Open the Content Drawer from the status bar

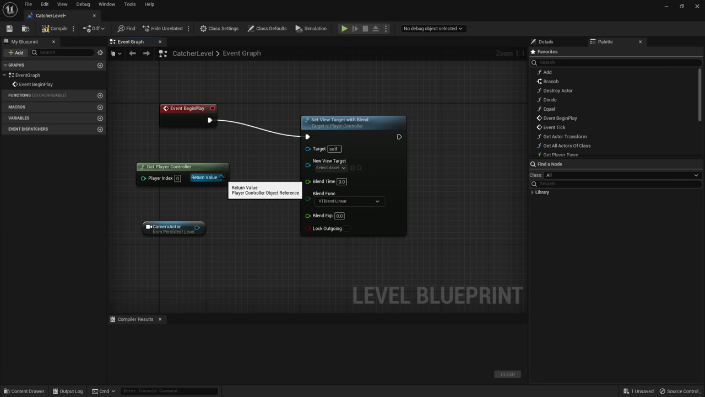click(x=24, y=391)
